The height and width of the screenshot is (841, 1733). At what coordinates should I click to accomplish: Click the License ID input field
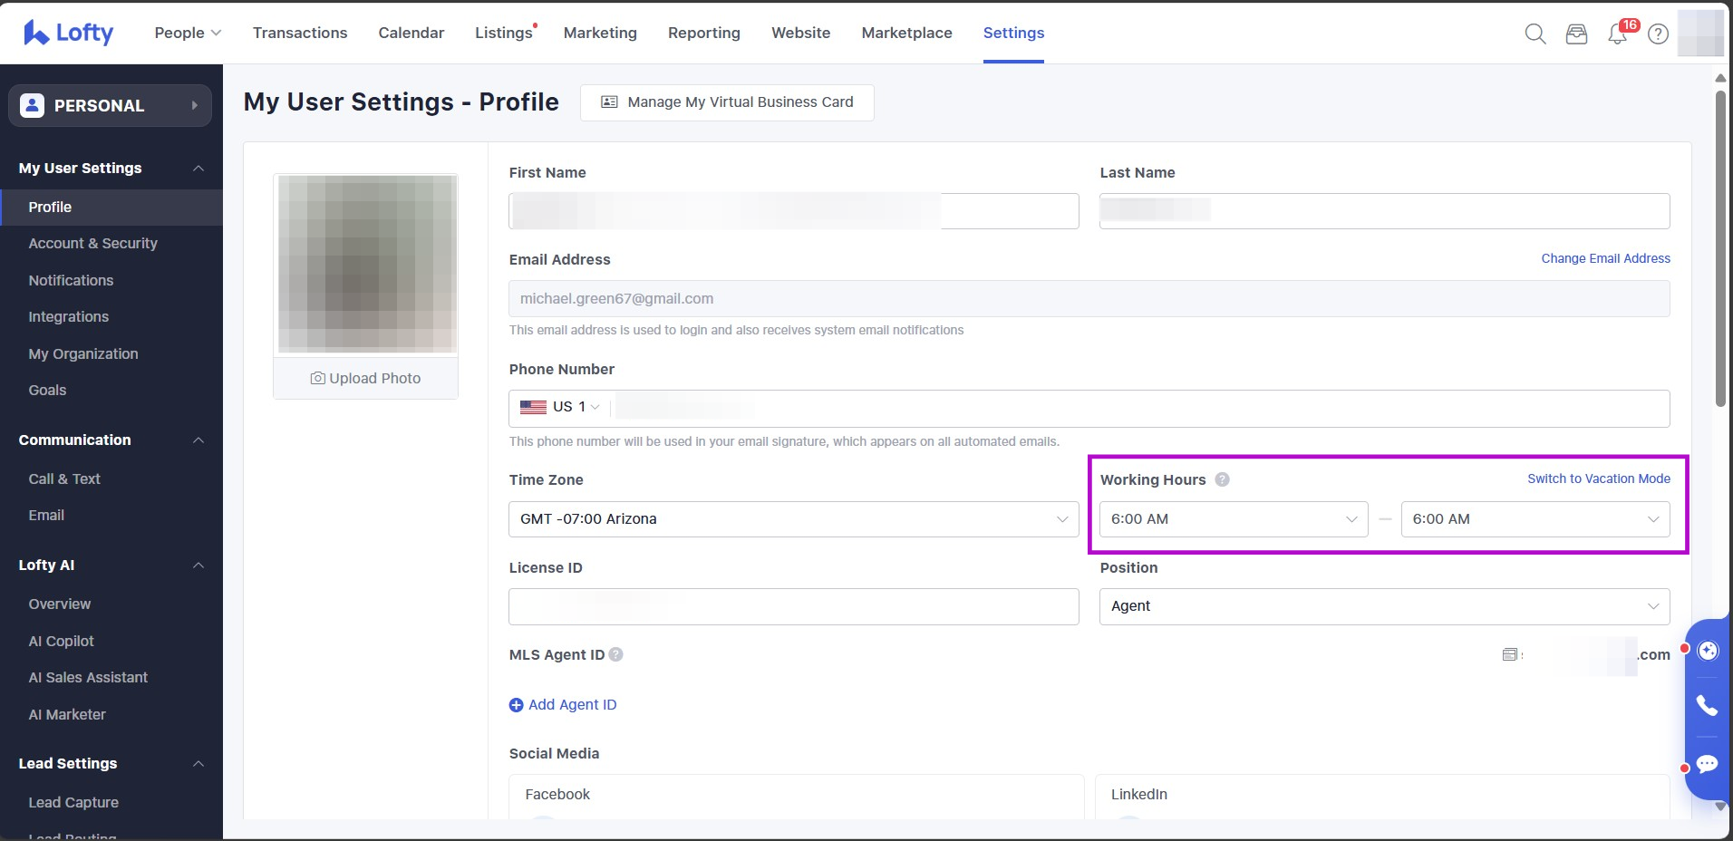[x=793, y=606]
